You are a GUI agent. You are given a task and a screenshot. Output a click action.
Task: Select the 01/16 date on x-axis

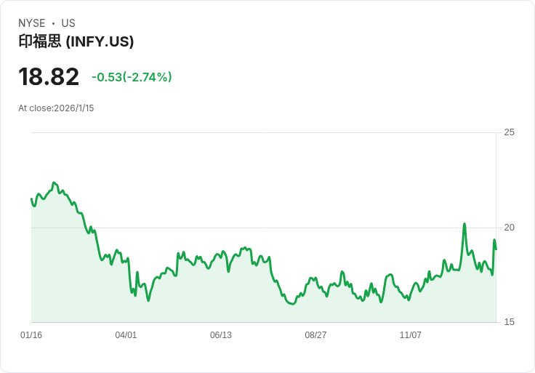(x=31, y=335)
